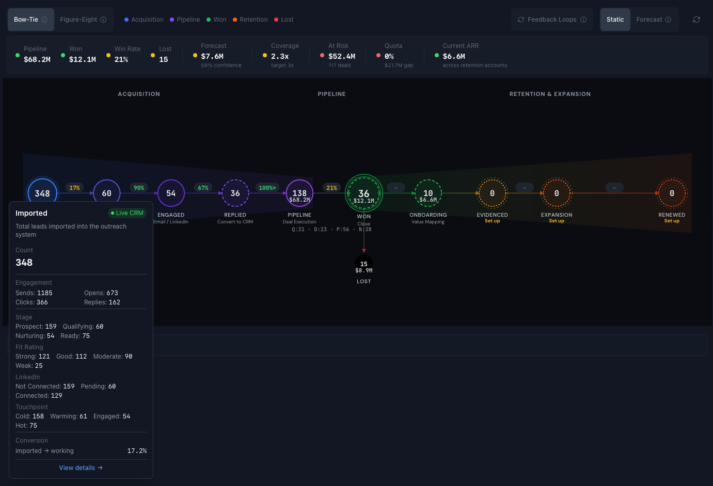Click the View details link

tap(81, 468)
